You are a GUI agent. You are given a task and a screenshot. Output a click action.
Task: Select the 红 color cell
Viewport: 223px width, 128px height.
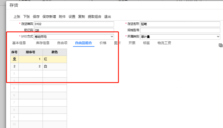tap(55, 59)
